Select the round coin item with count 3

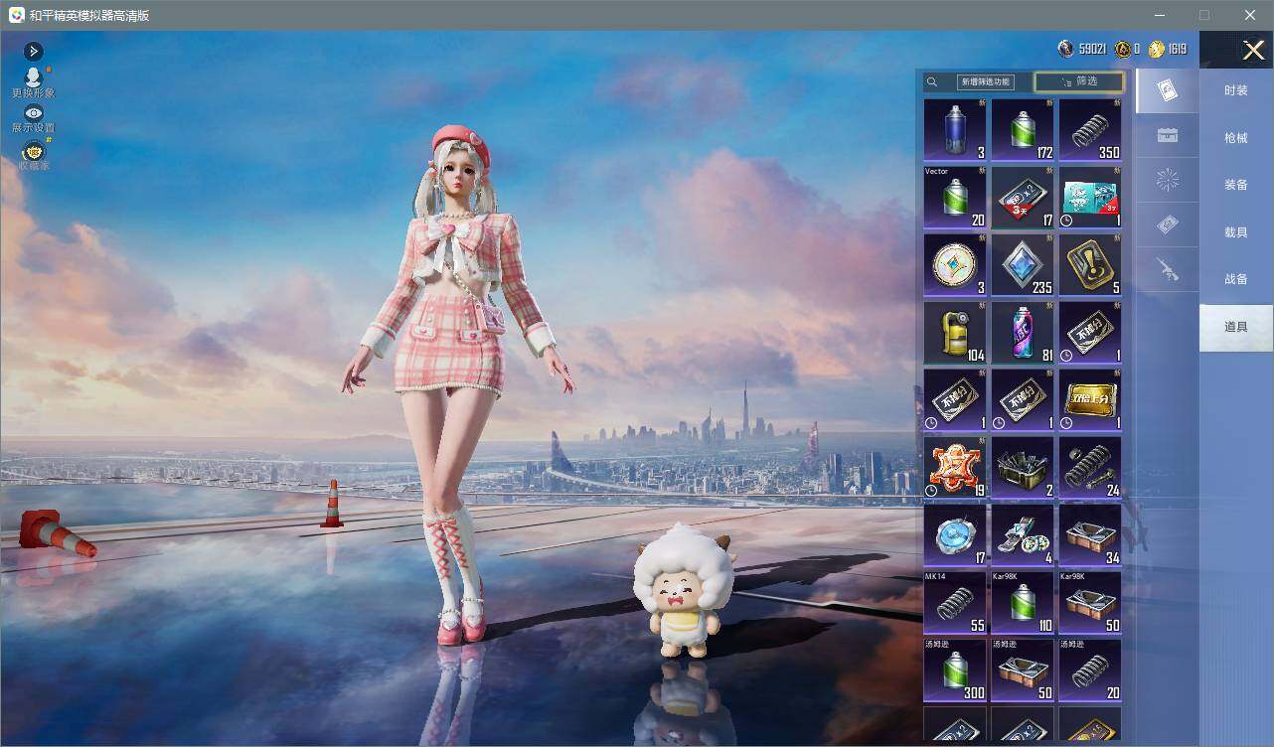click(955, 265)
